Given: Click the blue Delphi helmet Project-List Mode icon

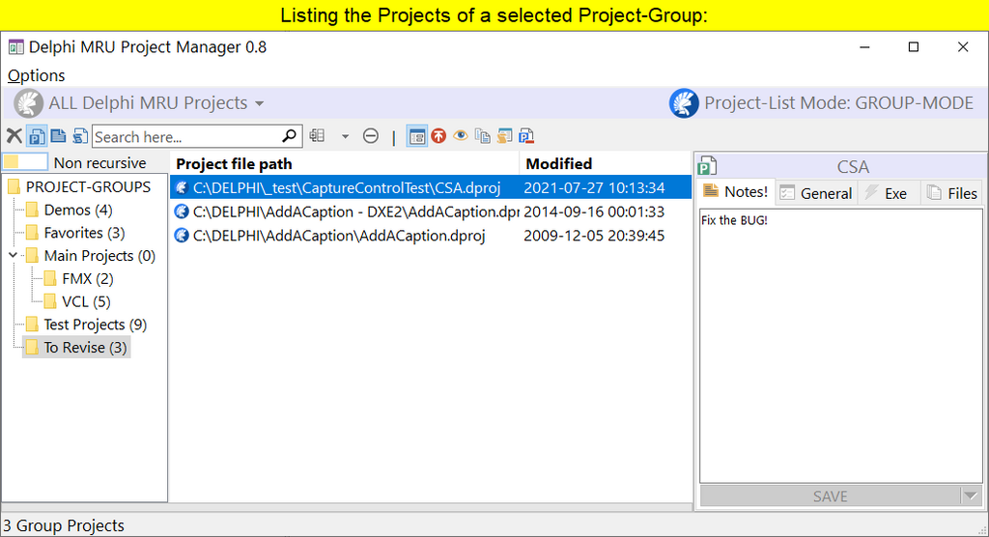Looking at the screenshot, I should (x=684, y=103).
